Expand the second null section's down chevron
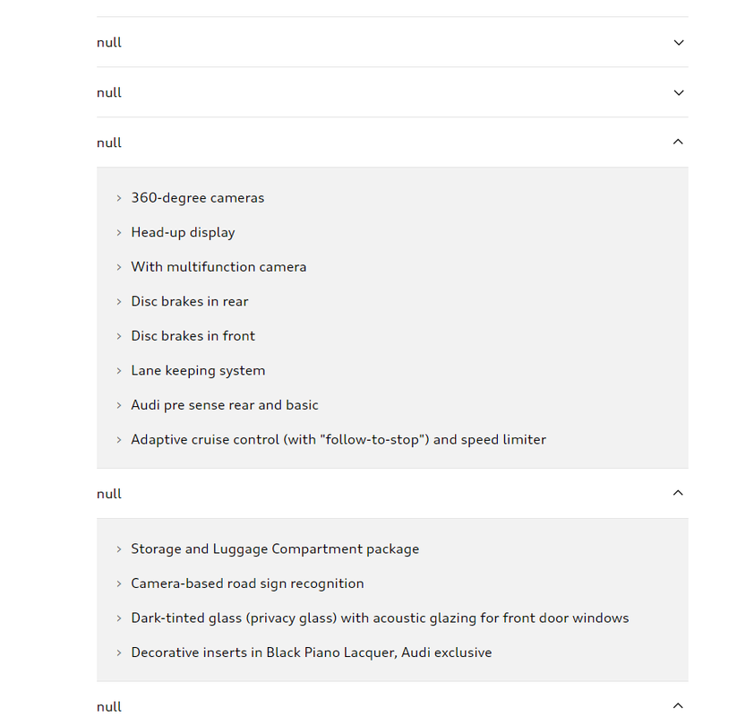754x717 pixels. (x=679, y=92)
